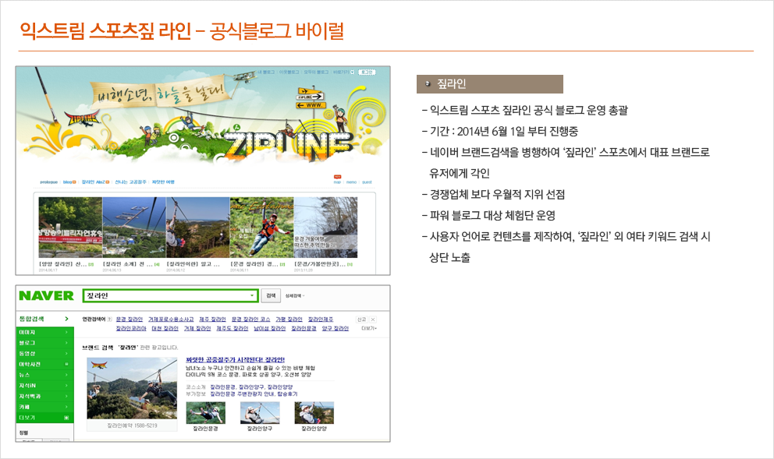Screen dimensions: 774x459
Task: Click related search 짚라인제주
Action: tap(321, 320)
